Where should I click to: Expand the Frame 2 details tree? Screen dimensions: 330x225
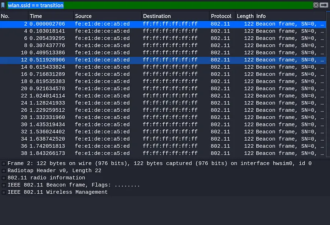(4, 164)
